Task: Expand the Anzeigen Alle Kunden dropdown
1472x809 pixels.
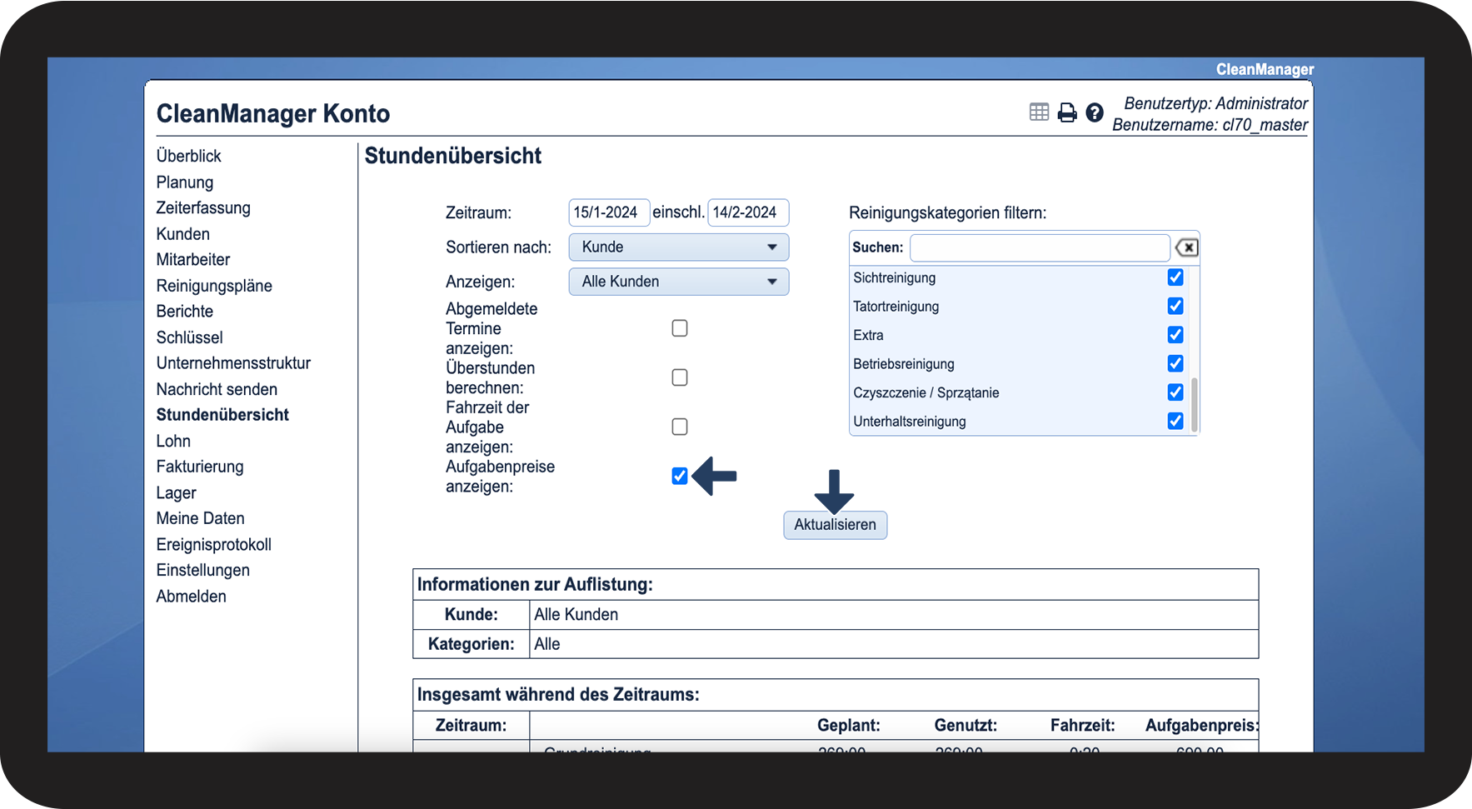Action: tap(678, 282)
